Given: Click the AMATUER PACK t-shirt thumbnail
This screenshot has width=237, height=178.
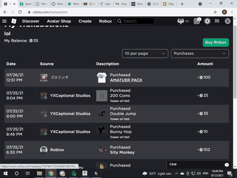Looking at the screenshot, I should (x=102, y=78).
